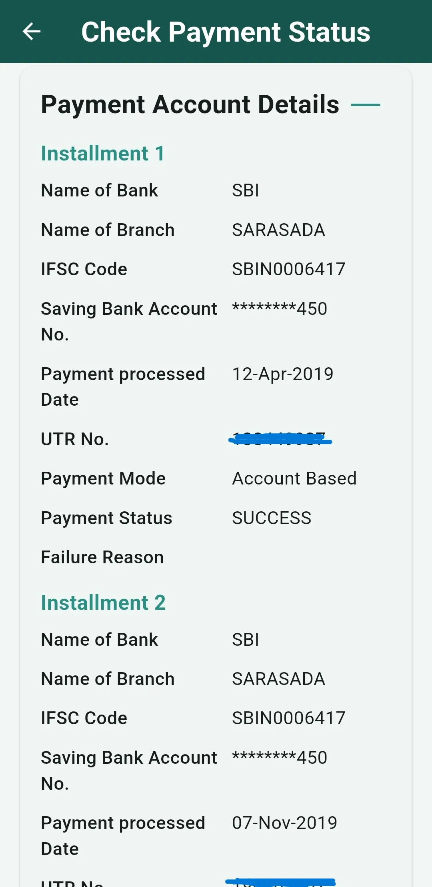
Task: Select Installment 2 IFSC Code value
Action: pos(288,718)
